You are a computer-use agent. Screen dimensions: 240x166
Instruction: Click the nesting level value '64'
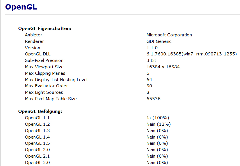[x=149, y=80]
